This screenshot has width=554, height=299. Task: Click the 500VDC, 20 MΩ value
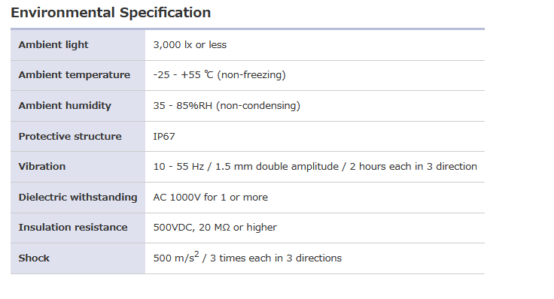tap(215, 228)
